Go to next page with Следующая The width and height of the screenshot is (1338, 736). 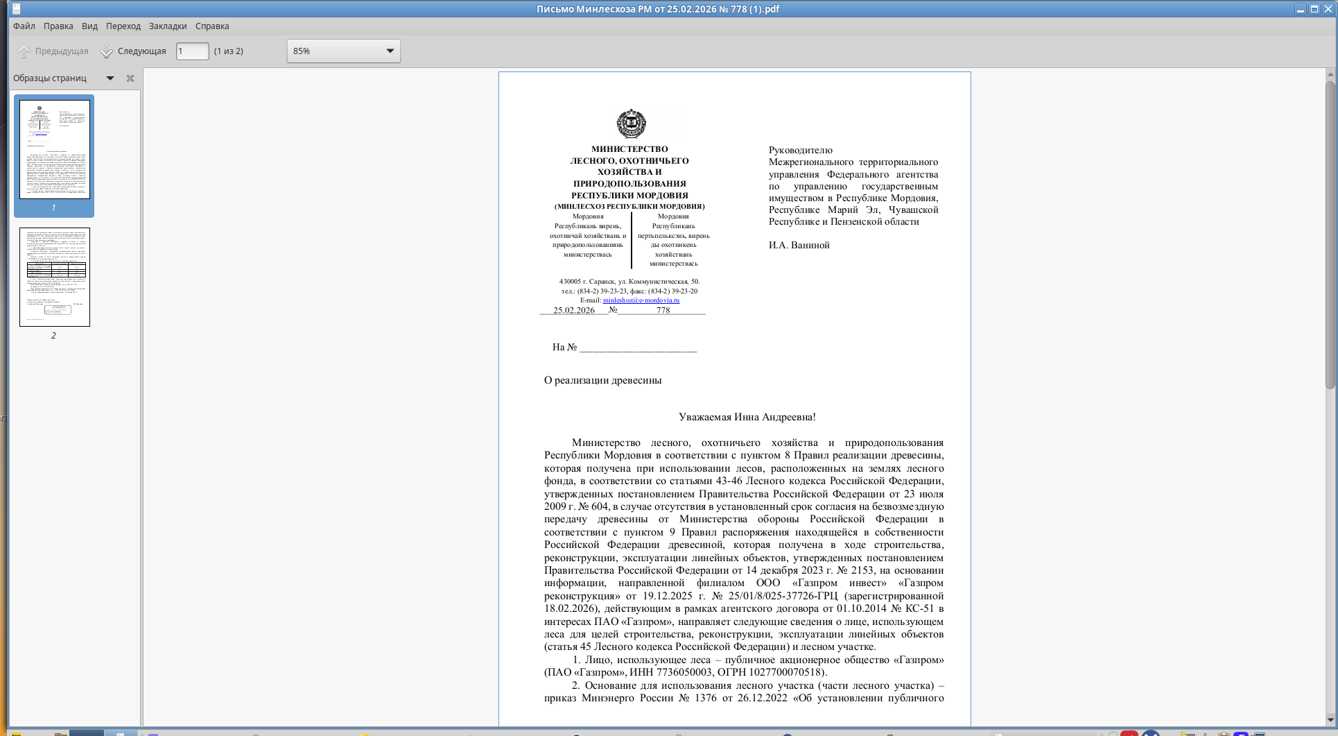pyautogui.click(x=133, y=51)
